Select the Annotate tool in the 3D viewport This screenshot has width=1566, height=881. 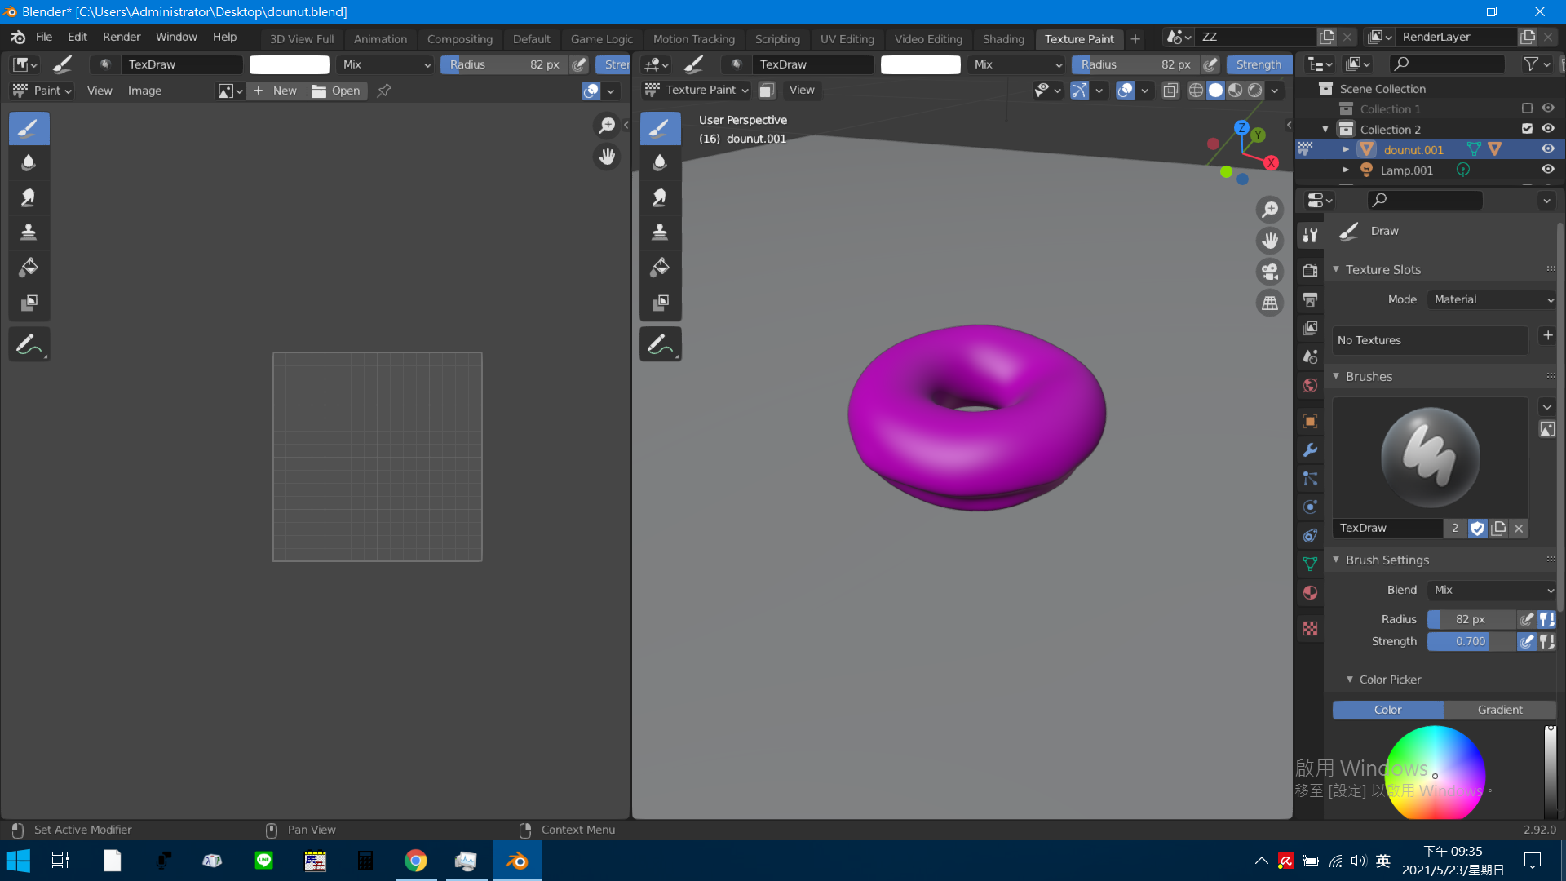(x=660, y=345)
